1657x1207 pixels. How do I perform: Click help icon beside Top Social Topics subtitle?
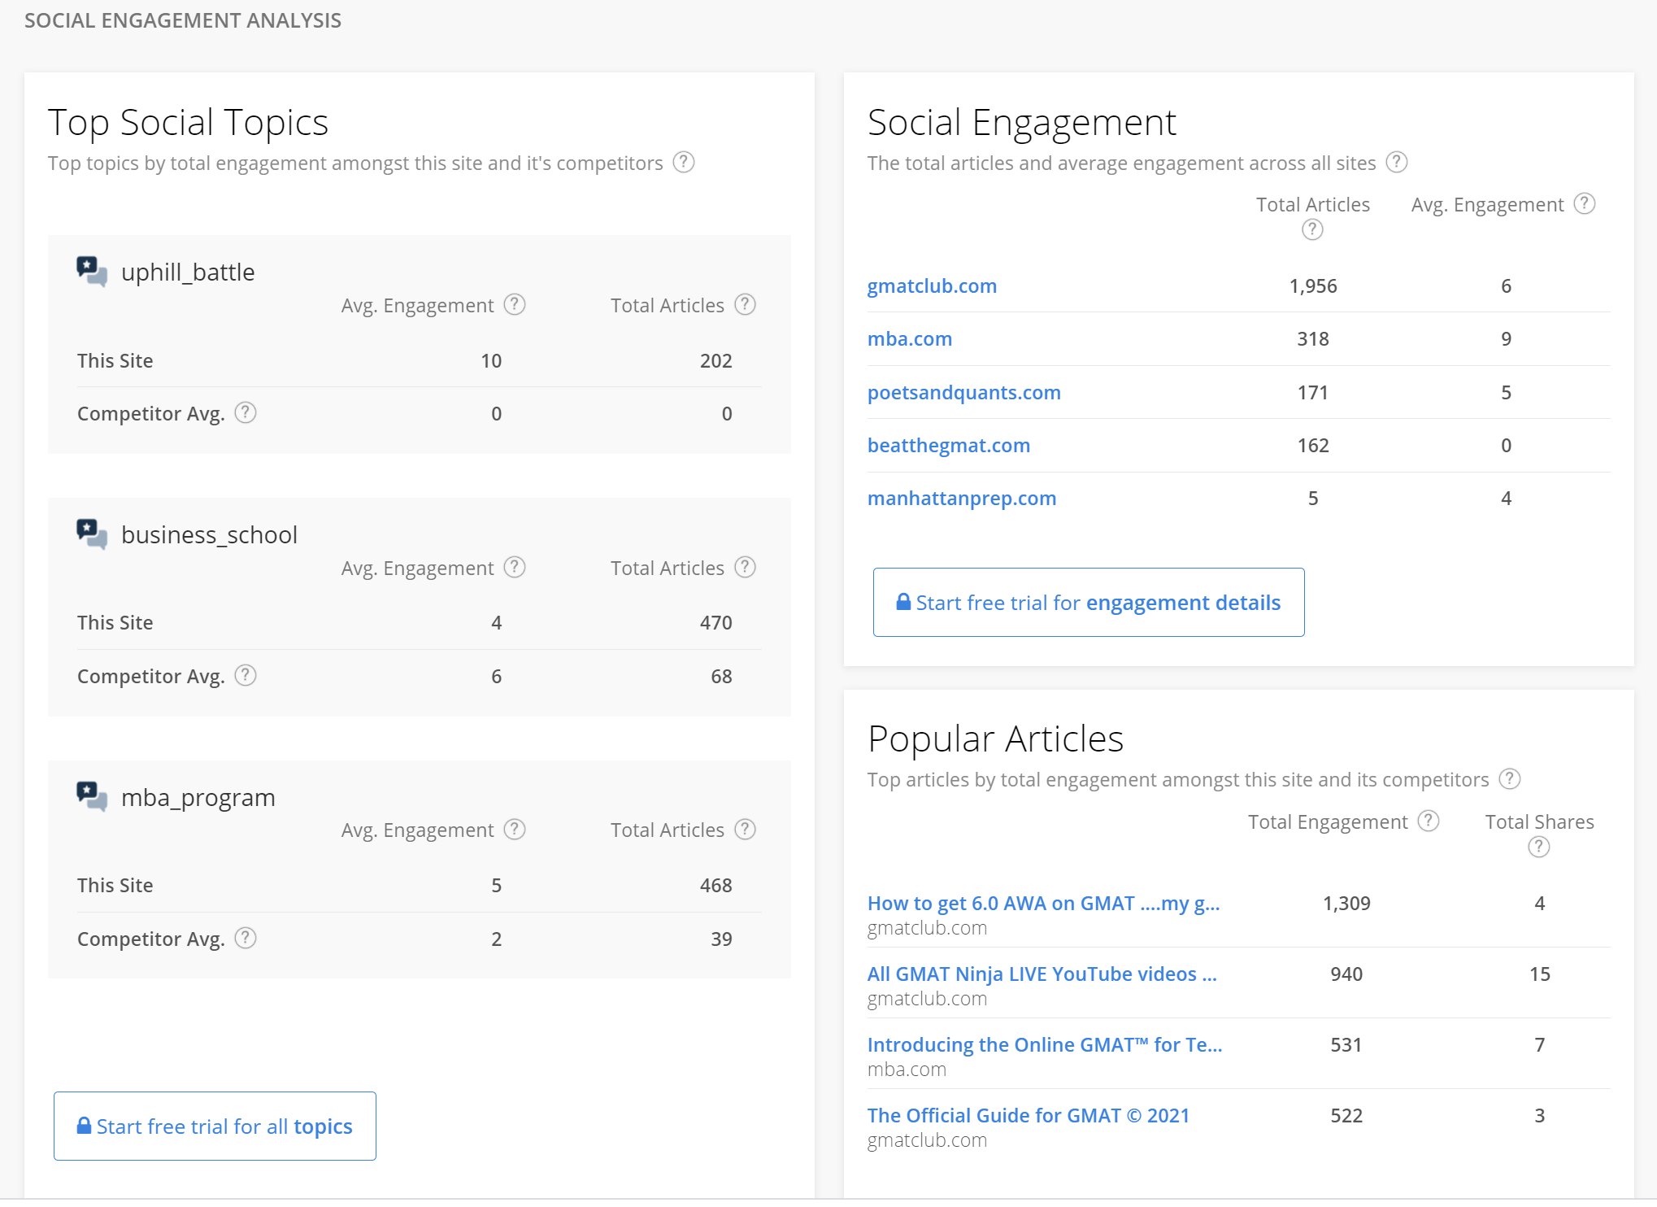pos(684,162)
